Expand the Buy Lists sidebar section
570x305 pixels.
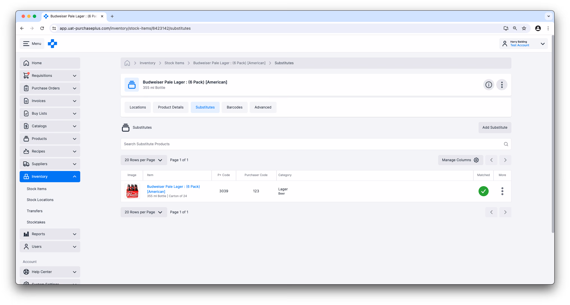pyautogui.click(x=50, y=114)
